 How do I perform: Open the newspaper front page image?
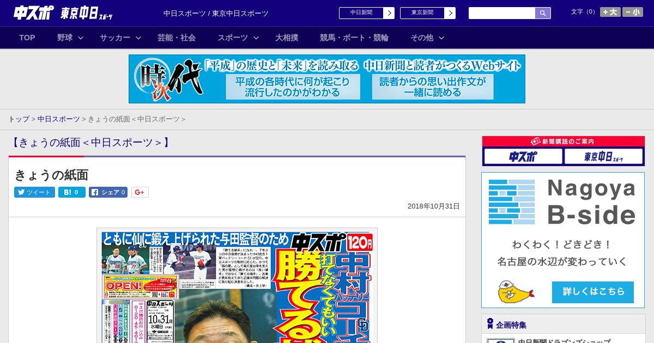point(237,285)
